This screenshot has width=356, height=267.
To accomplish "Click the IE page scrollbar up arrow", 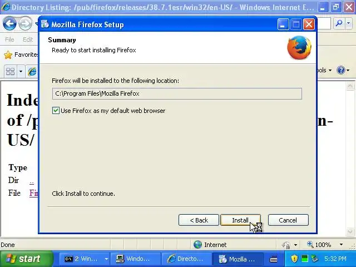I will [x=350, y=86].
